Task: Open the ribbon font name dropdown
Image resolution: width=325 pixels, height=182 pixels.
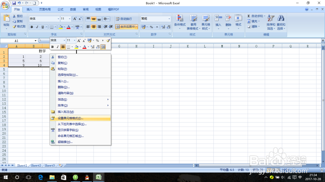Action: click(58, 19)
